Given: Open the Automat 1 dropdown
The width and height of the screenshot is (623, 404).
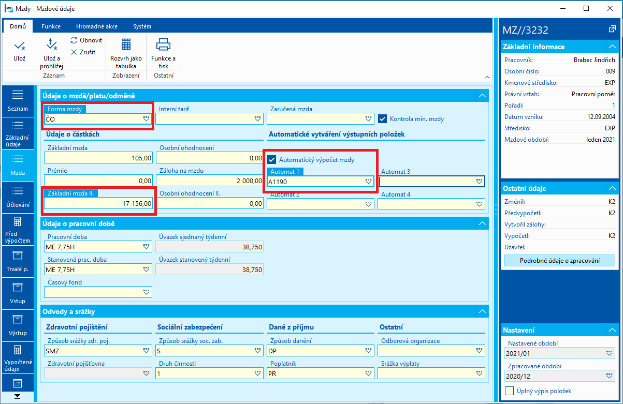Looking at the screenshot, I should click(x=368, y=182).
